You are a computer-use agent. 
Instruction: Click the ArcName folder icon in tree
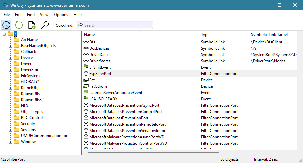click(17, 39)
